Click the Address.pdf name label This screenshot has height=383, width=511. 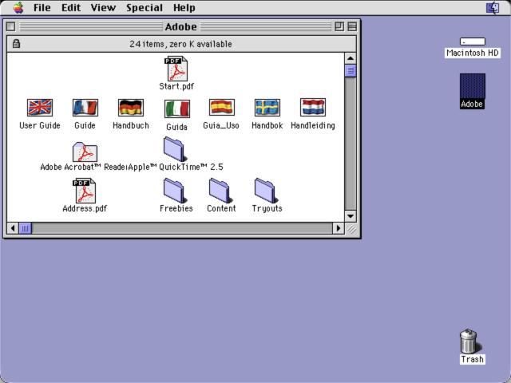pos(85,208)
